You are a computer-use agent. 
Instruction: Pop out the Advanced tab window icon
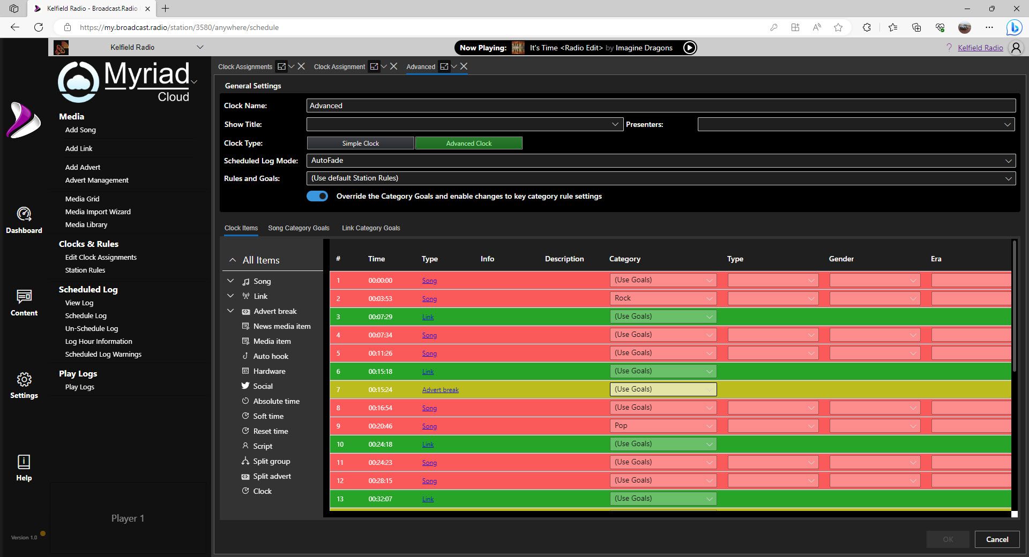click(444, 66)
